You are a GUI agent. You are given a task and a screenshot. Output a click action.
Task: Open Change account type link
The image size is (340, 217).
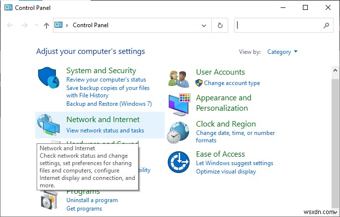pyautogui.click(x=232, y=83)
